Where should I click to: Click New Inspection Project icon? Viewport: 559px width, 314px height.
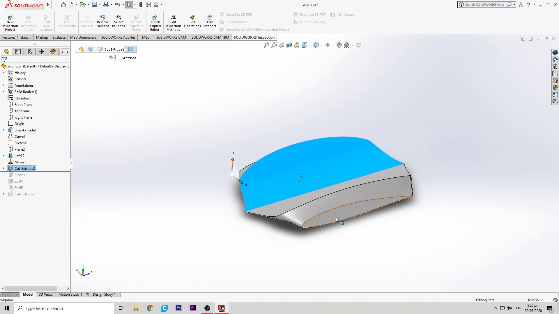pyautogui.click(x=10, y=23)
